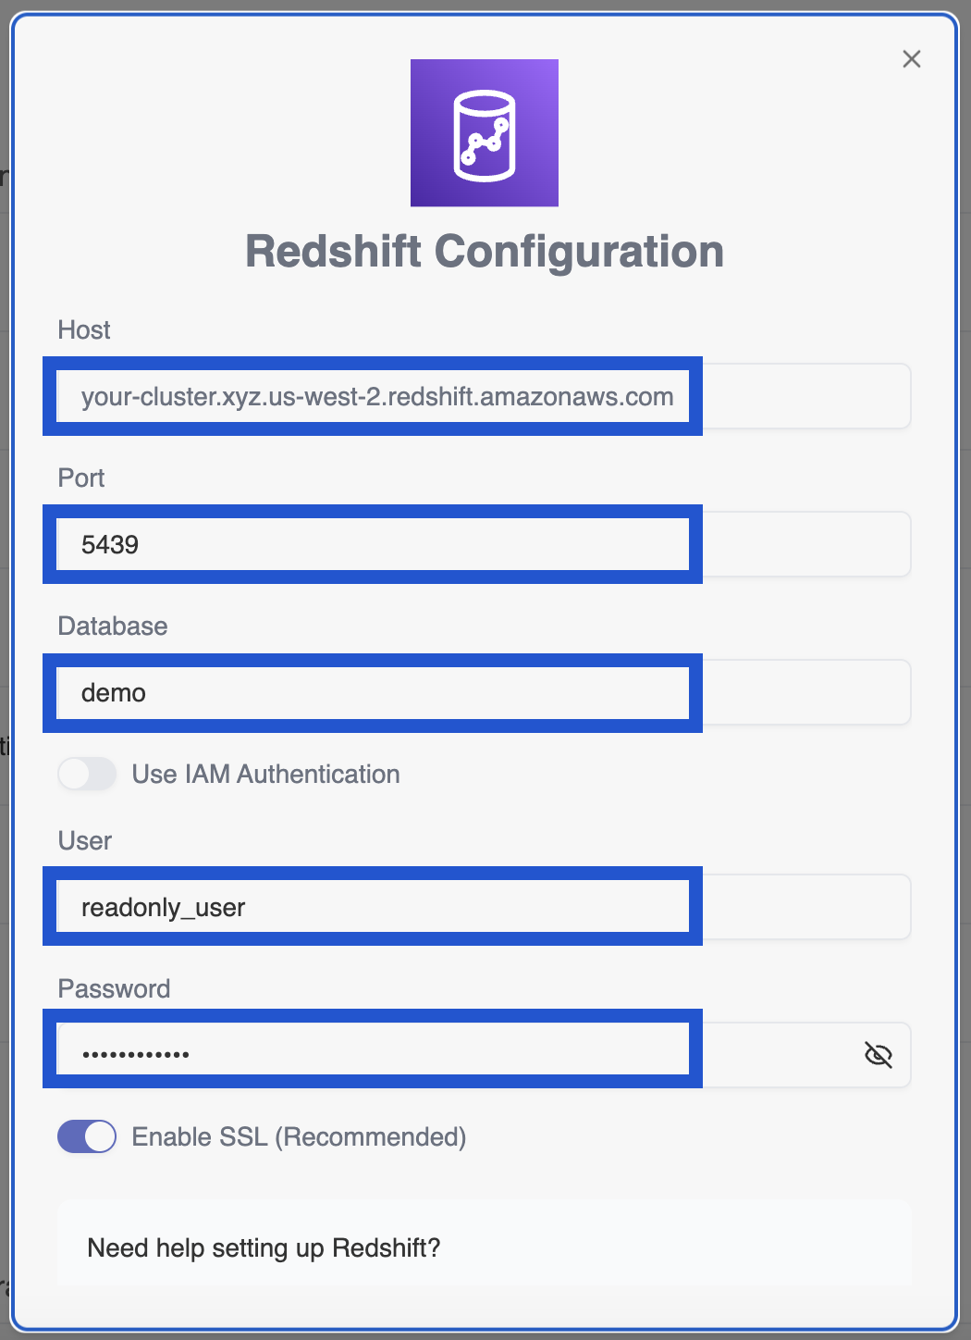Click the Database input field
This screenshot has width=971, height=1340.
tap(372, 692)
